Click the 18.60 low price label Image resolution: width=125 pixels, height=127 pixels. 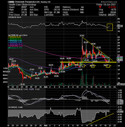tap(80, 70)
